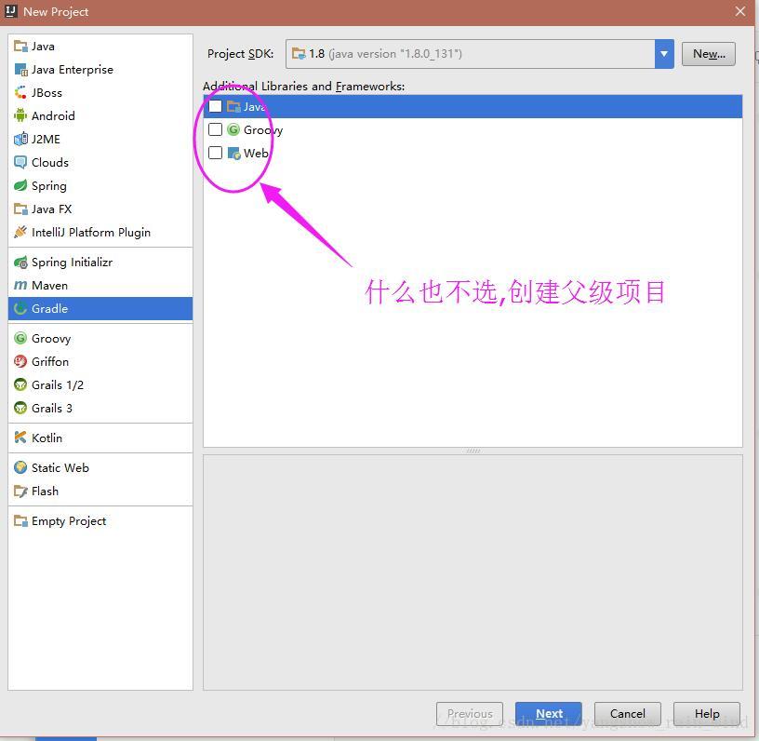This screenshot has width=759, height=741.
Task: Click the Groovy framework icon in libraries list
Action: tap(233, 129)
